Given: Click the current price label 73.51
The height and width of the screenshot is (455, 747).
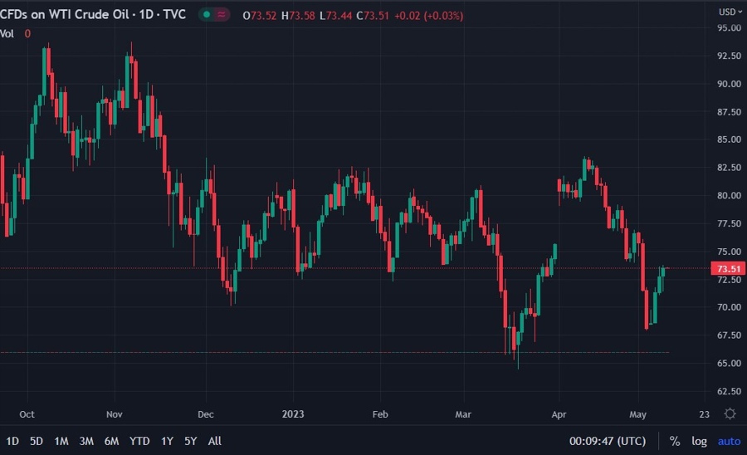Looking at the screenshot, I should pyautogui.click(x=729, y=269).
